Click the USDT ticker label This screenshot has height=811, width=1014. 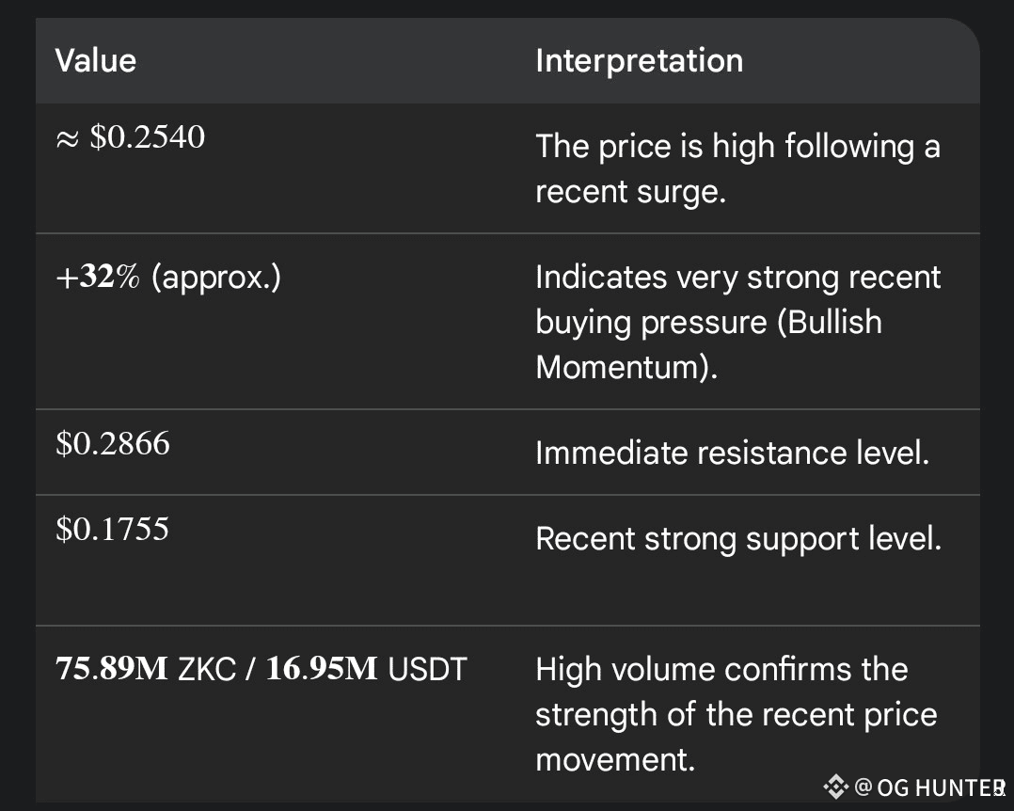[427, 669]
